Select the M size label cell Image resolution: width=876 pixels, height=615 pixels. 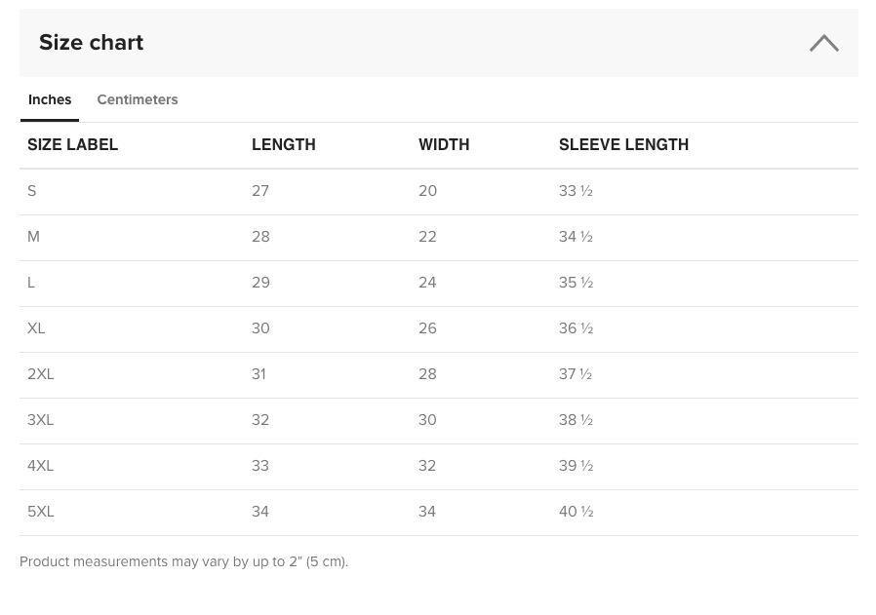(x=33, y=237)
